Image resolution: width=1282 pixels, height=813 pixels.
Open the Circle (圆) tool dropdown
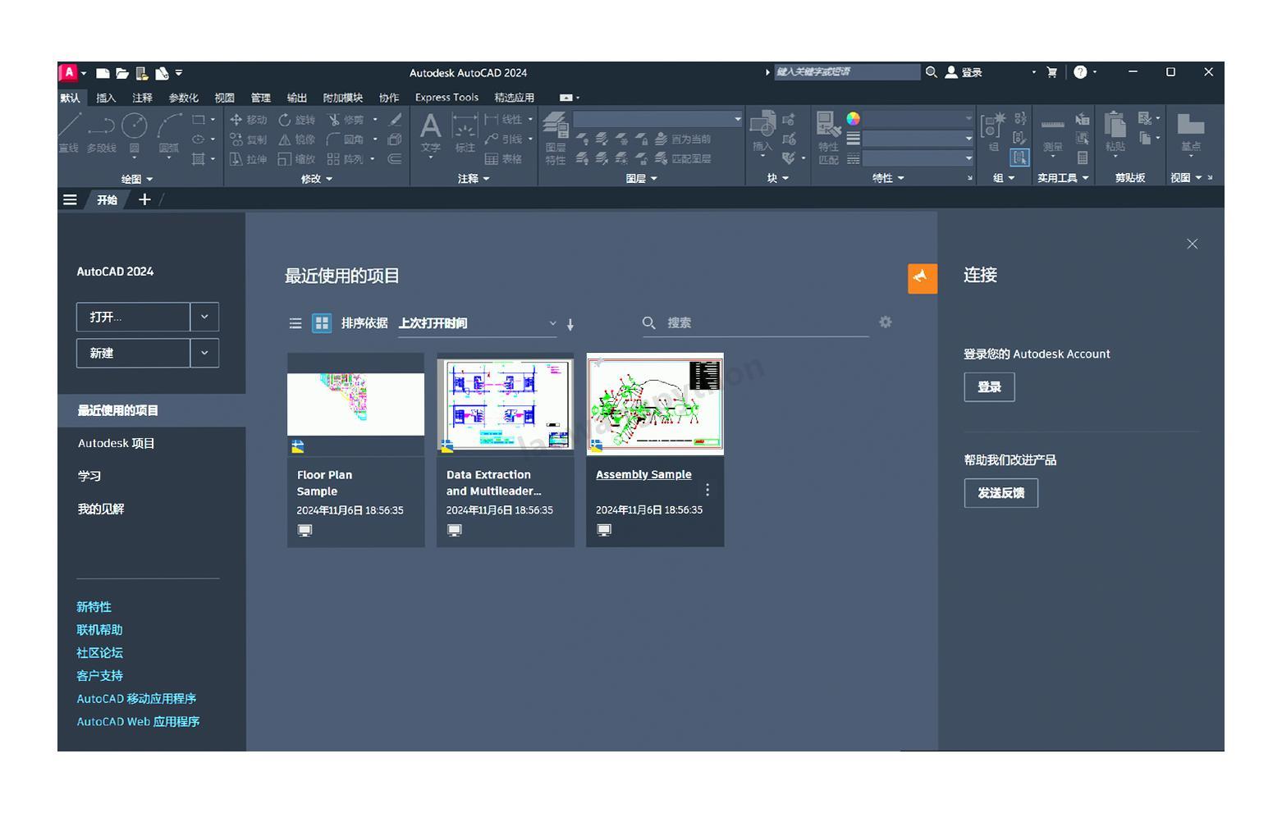pos(135,156)
